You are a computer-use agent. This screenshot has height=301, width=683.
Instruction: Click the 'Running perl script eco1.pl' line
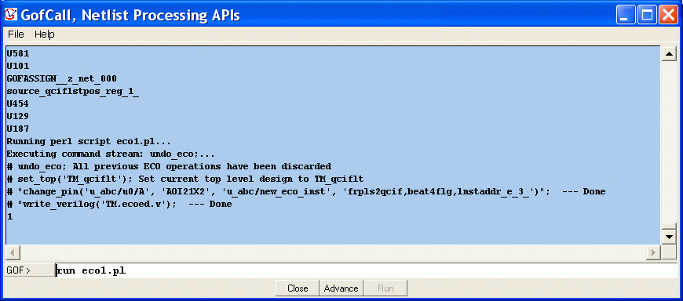pyautogui.click(x=89, y=142)
